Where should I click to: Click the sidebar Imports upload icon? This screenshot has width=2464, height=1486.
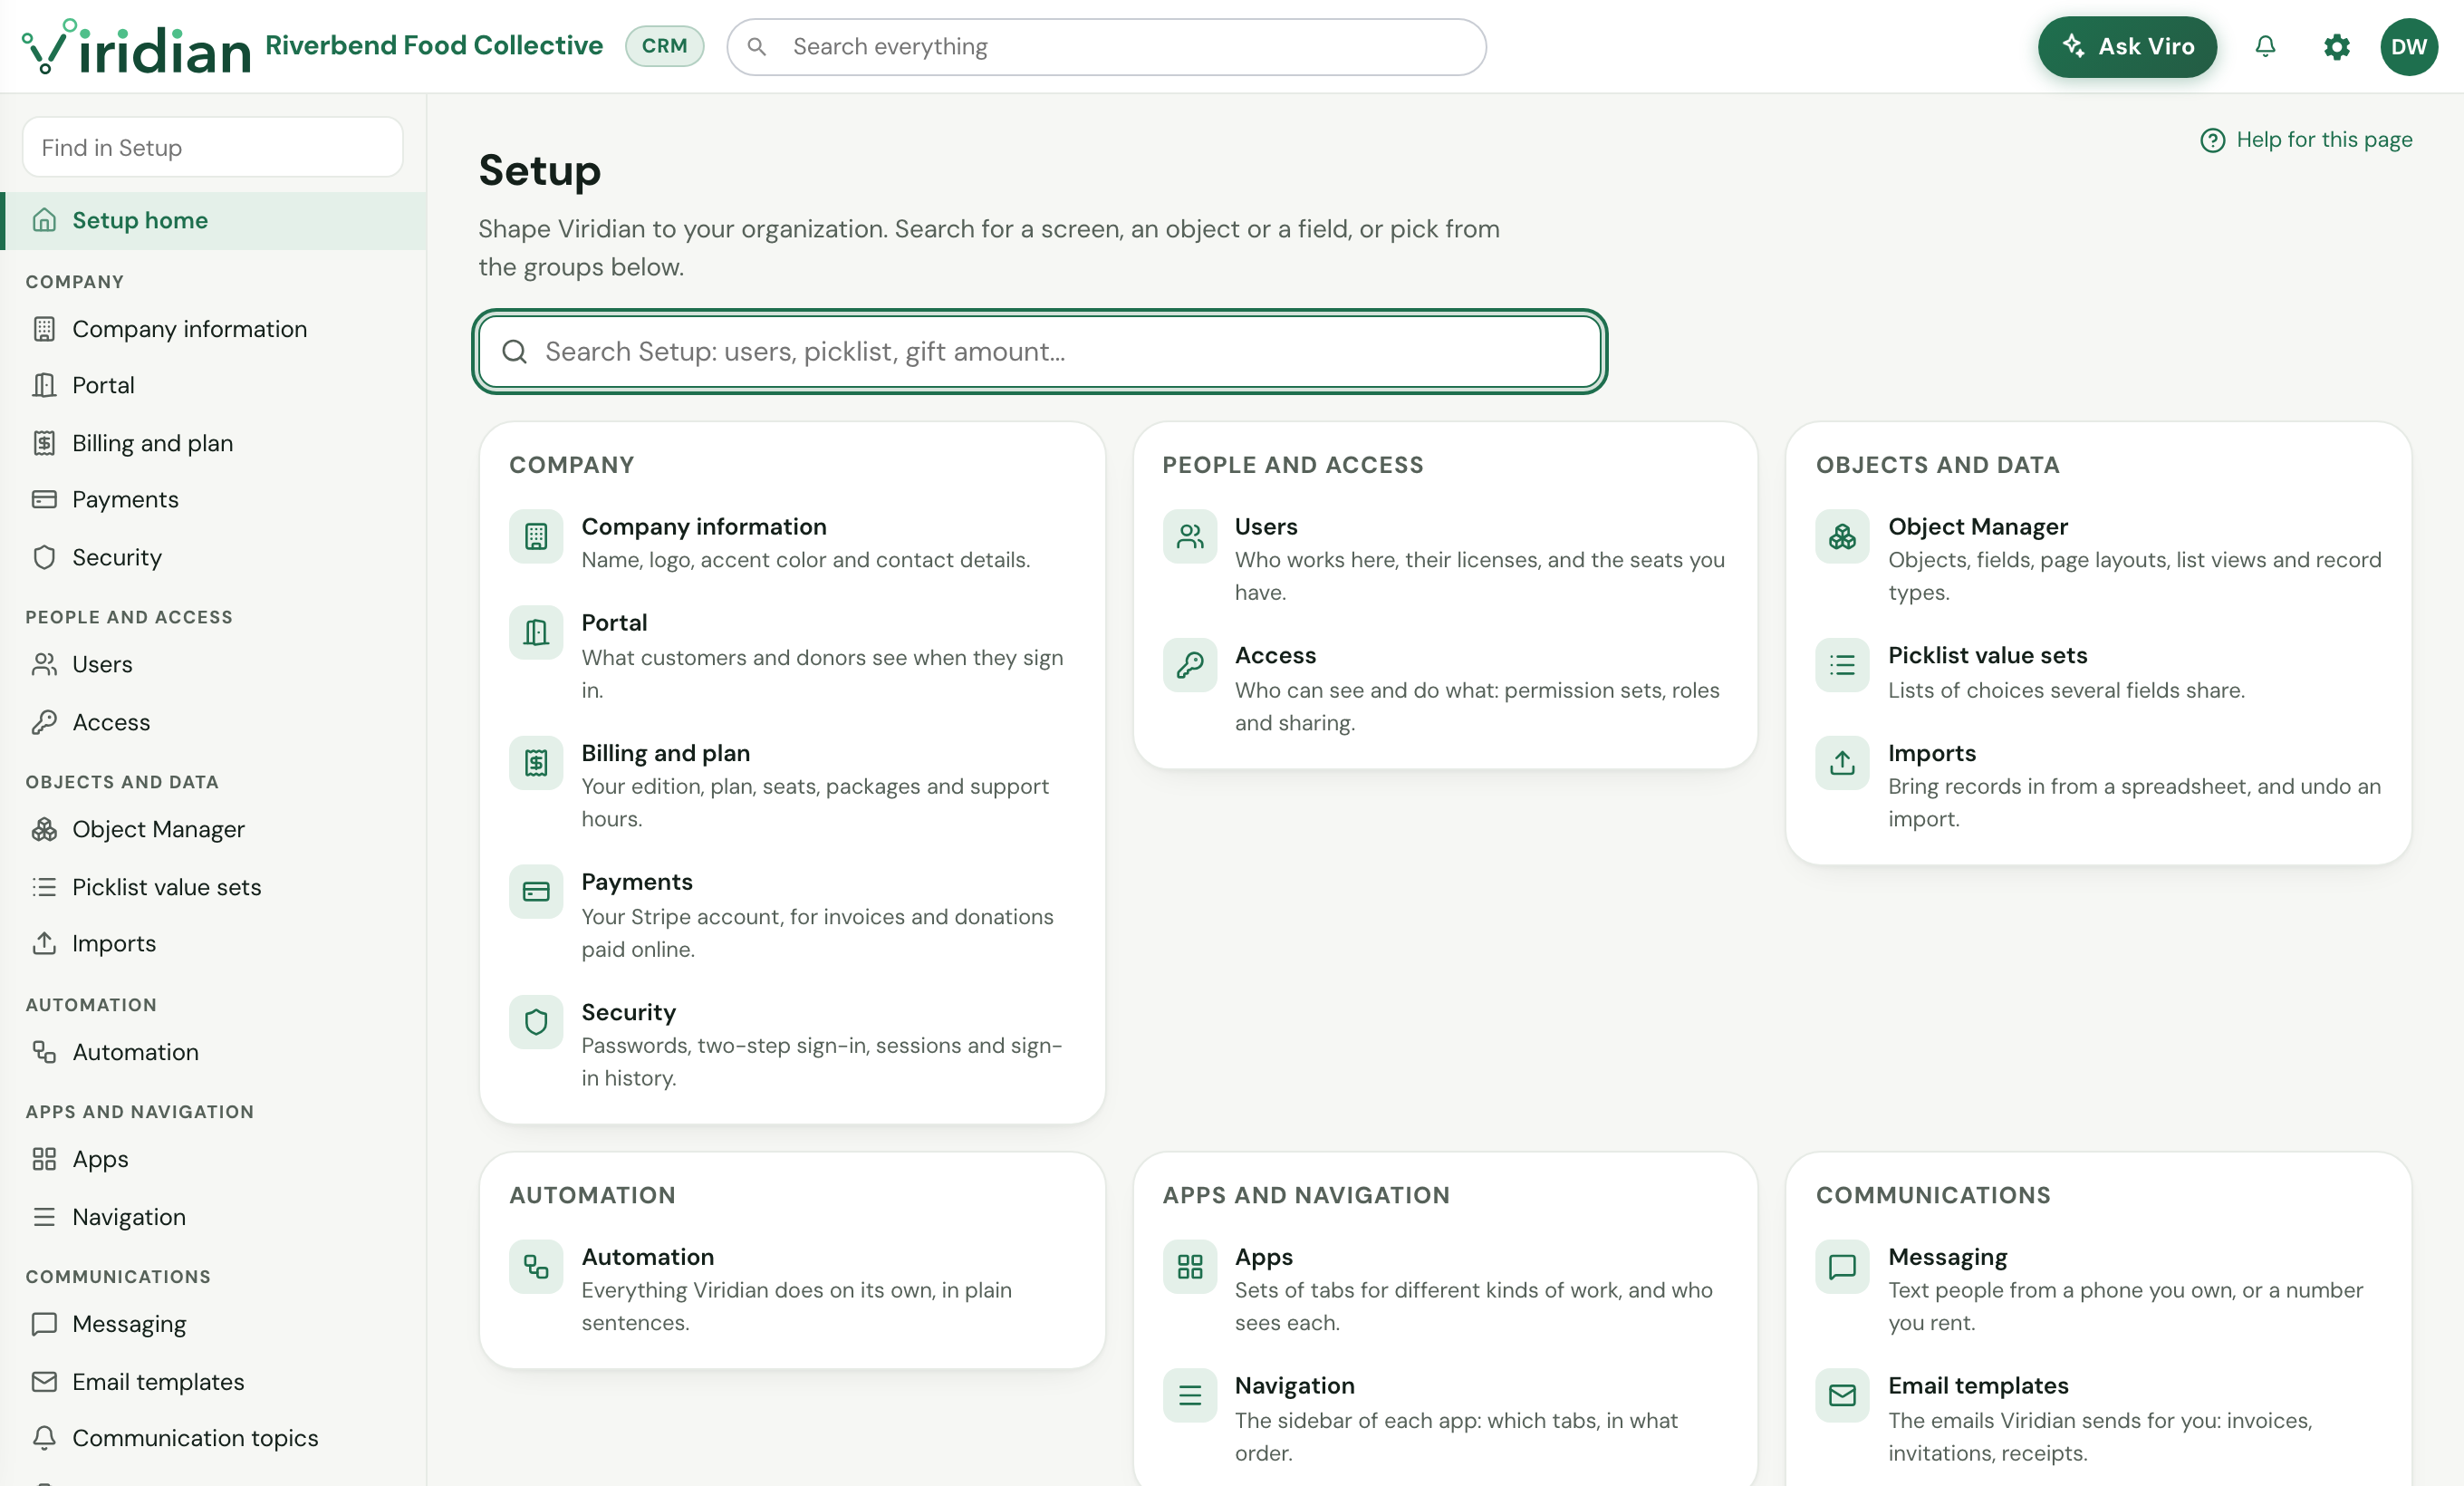click(x=44, y=943)
